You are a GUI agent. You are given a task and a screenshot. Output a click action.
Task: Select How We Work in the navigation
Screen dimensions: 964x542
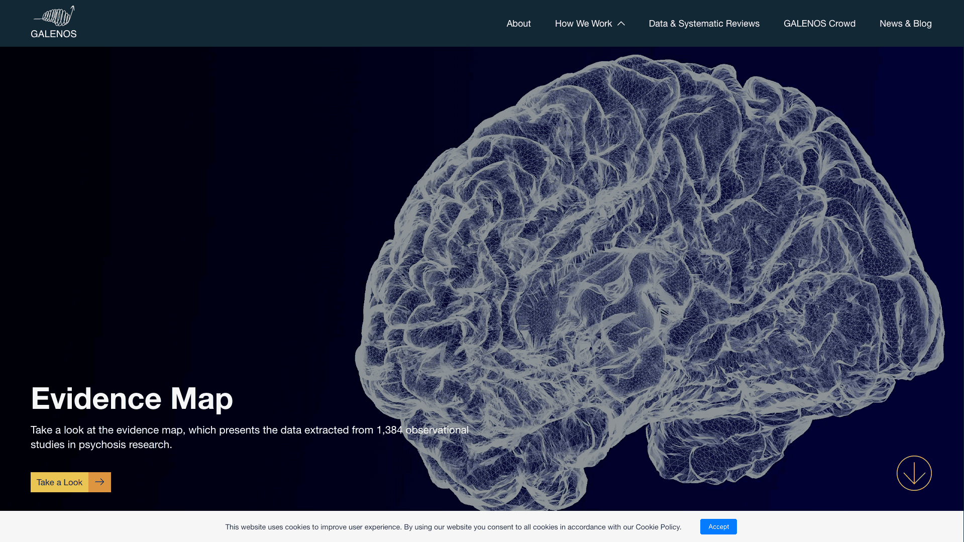point(583,23)
